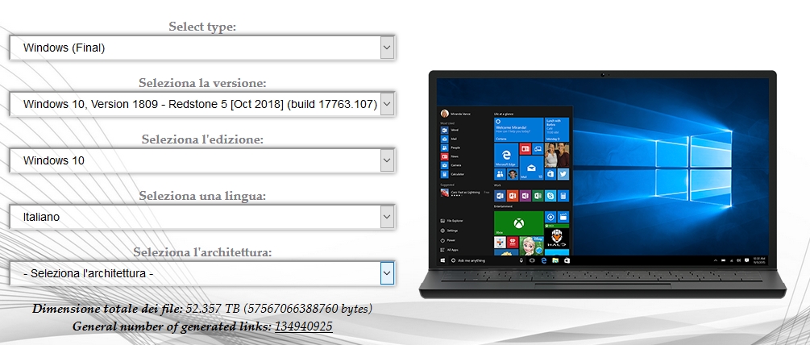Click the 'Select type:' label
The width and height of the screenshot is (810, 345).
(x=202, y=27)
